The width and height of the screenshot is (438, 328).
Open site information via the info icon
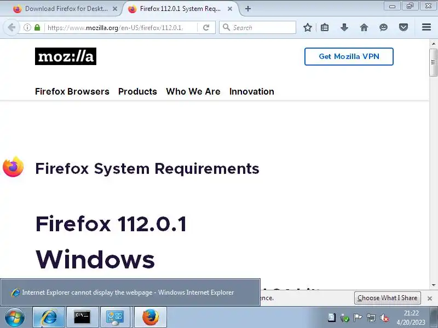[27, 27]
